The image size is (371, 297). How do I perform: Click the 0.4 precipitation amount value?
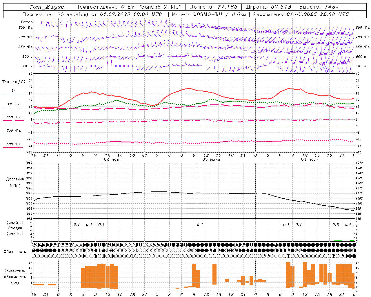348,225
